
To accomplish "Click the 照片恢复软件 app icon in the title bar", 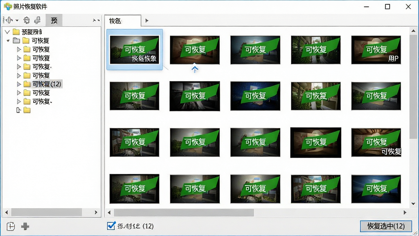I will point(8,7).
